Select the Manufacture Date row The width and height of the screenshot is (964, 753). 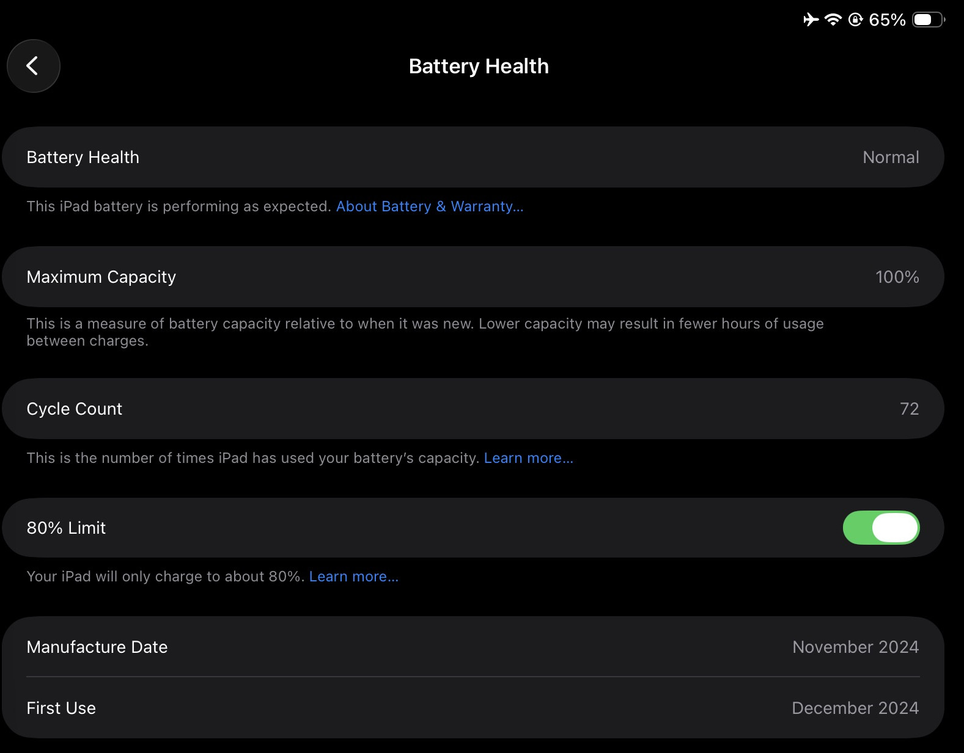click(x=473, y=647)
